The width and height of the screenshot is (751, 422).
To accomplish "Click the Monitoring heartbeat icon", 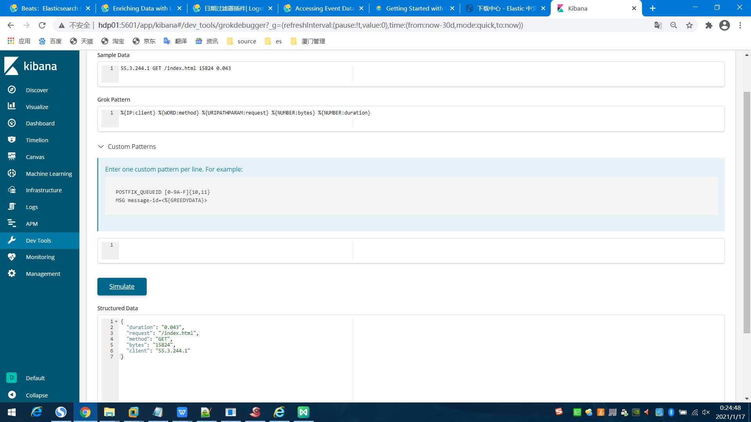I will (12, 257).
